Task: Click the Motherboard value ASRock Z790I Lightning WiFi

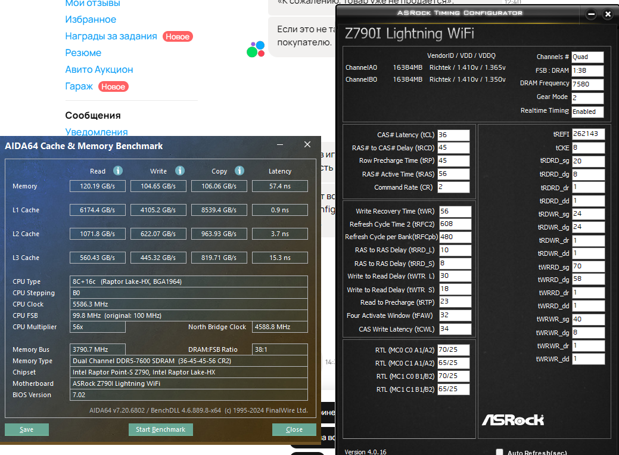Action: [x=189, y=383]
